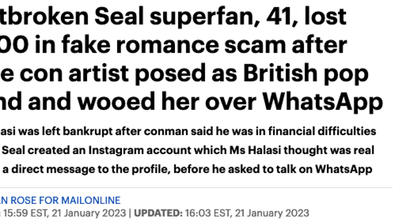
Task: Click the word 'WhatsApp' in the headline
Action: coord(322,102)
